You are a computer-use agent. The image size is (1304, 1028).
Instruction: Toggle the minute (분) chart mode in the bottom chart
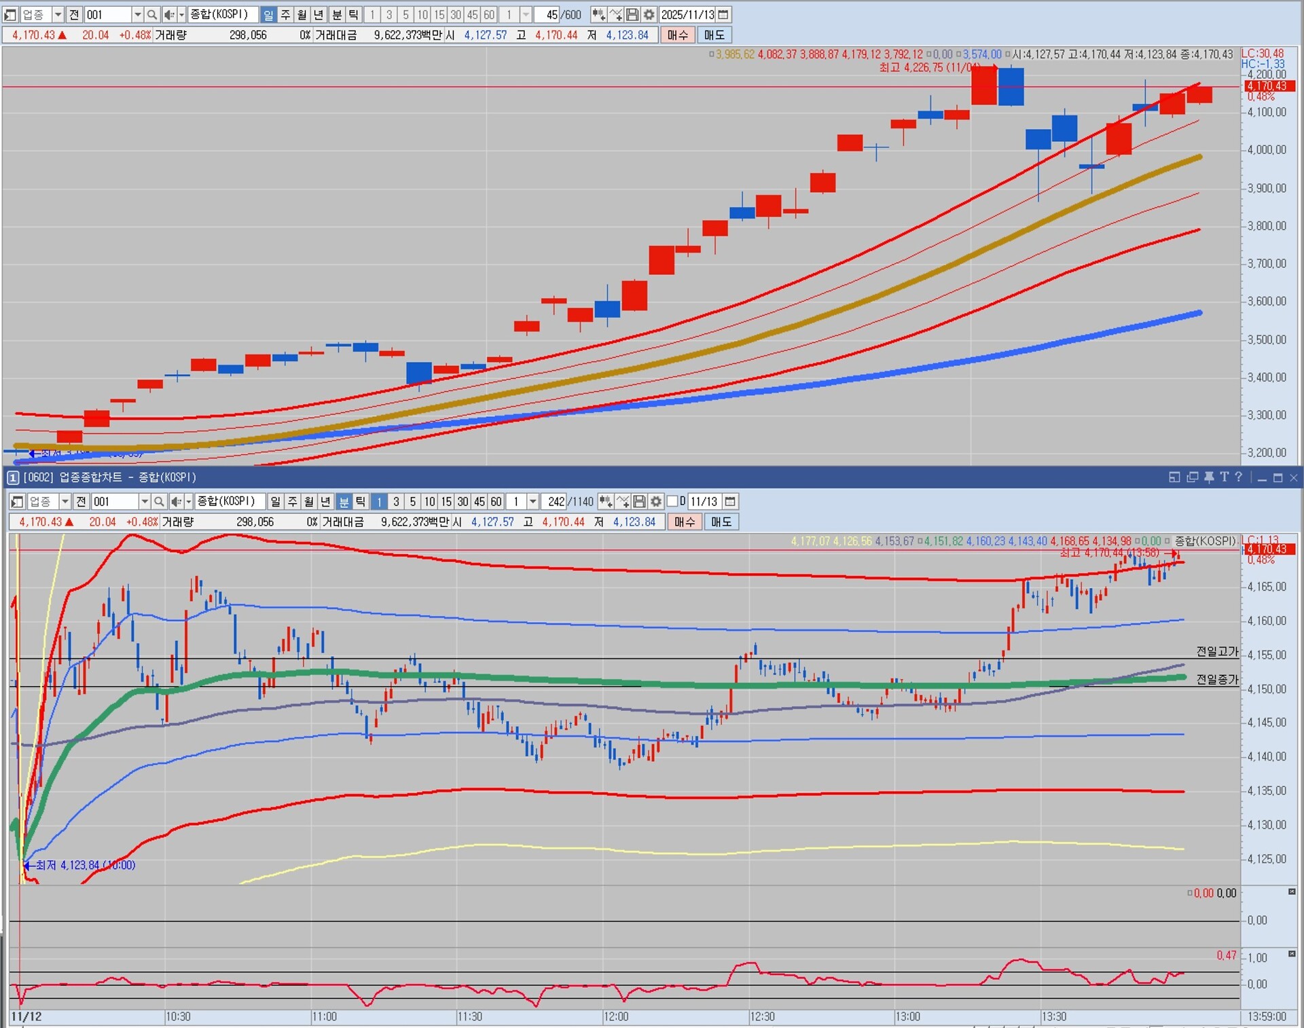344,501
